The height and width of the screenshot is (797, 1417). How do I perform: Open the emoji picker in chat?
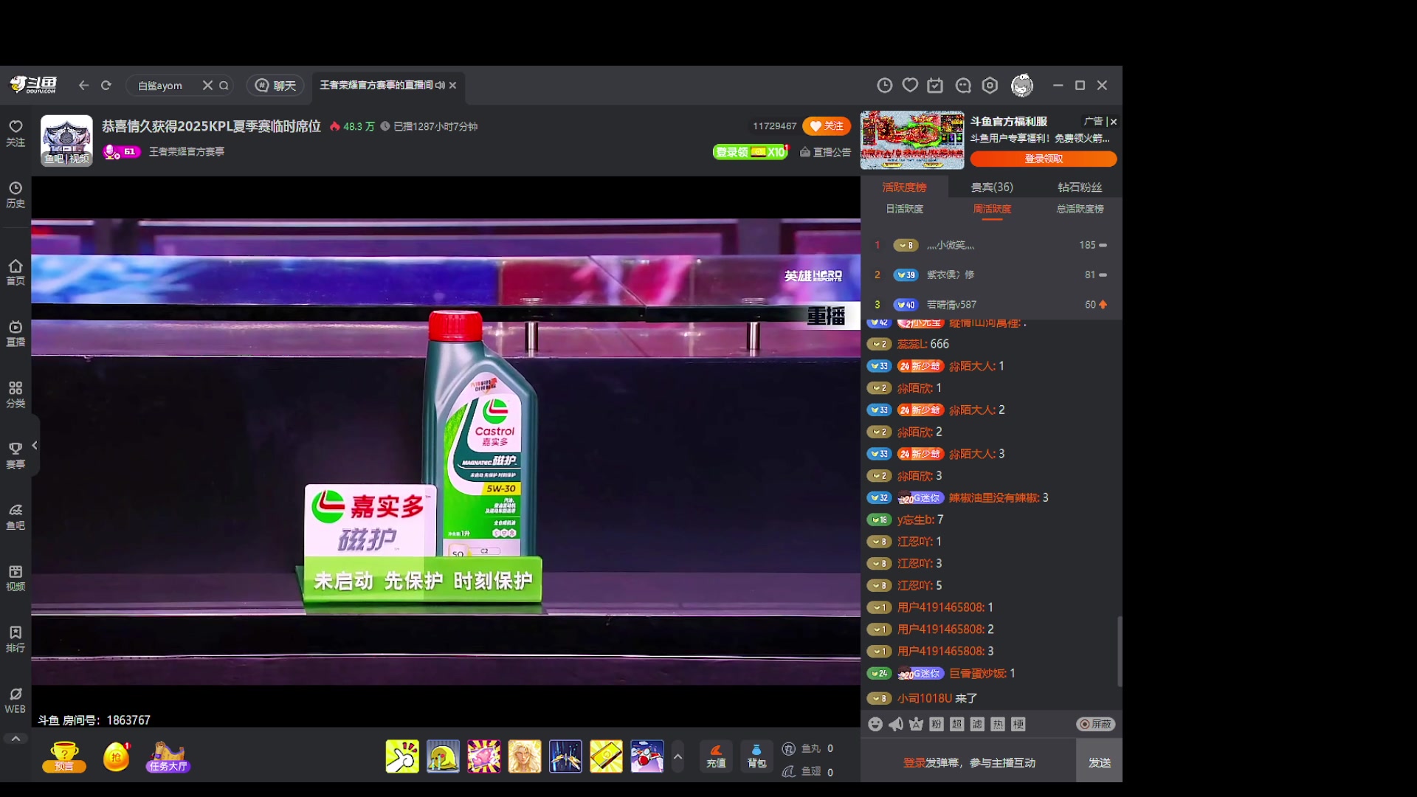(875, 725)
